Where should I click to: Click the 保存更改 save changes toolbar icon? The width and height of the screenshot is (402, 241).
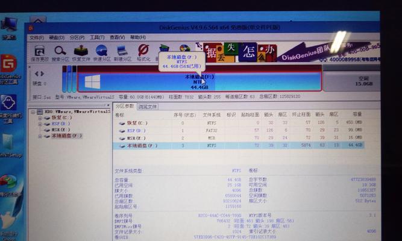(x=40, y=53)
